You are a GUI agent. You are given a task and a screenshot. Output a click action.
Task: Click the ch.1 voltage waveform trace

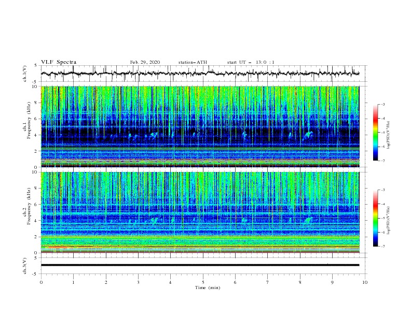(200, 74)
